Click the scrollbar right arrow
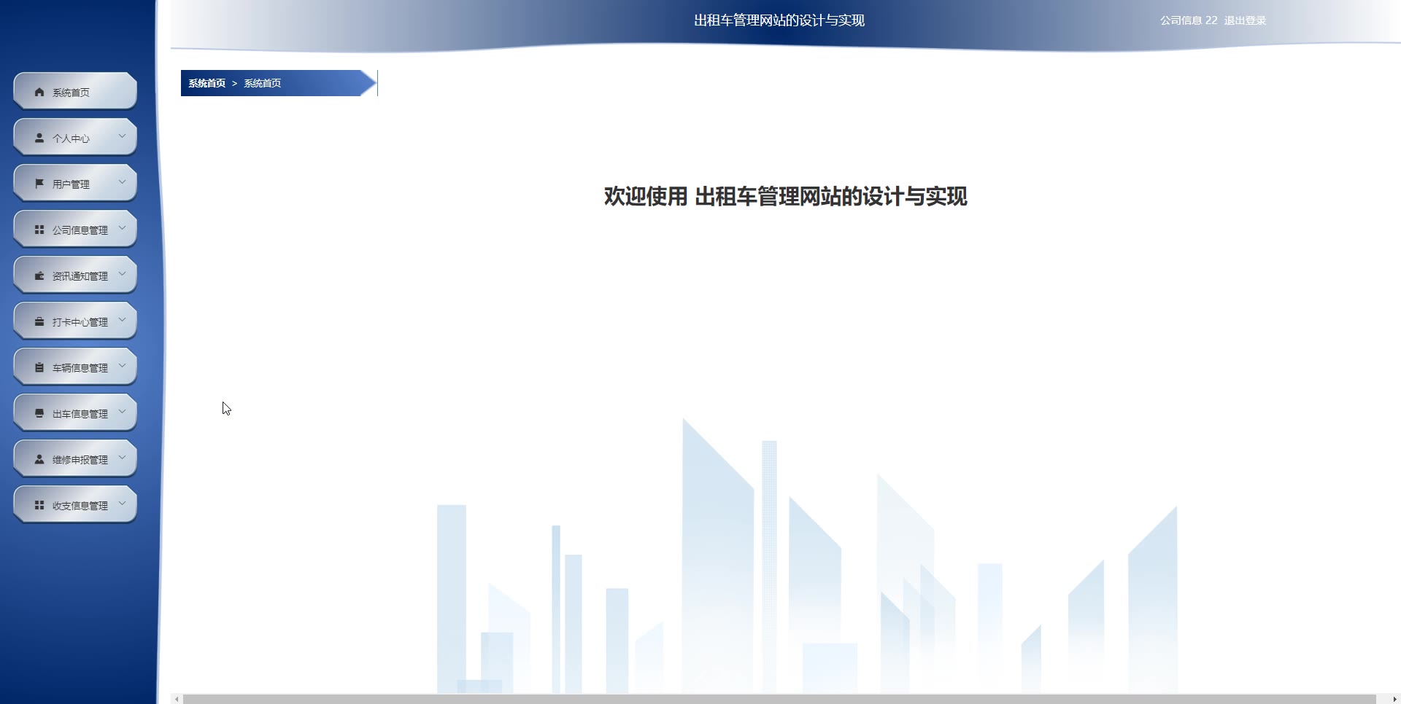Image resolution: width=1401 pixels, height=704 pixels. pos(1394,699)
